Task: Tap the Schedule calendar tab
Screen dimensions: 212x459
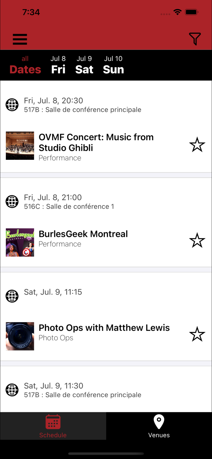Action: point(53,426)
